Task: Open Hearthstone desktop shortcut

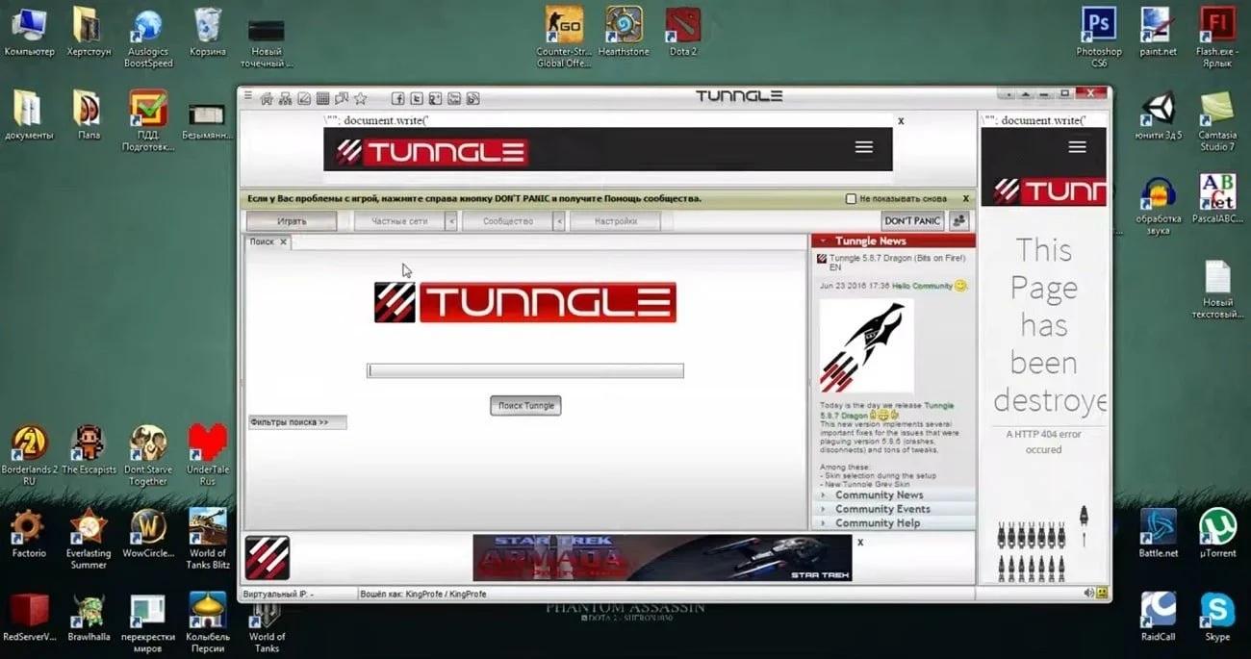Action: coord(624,32)
